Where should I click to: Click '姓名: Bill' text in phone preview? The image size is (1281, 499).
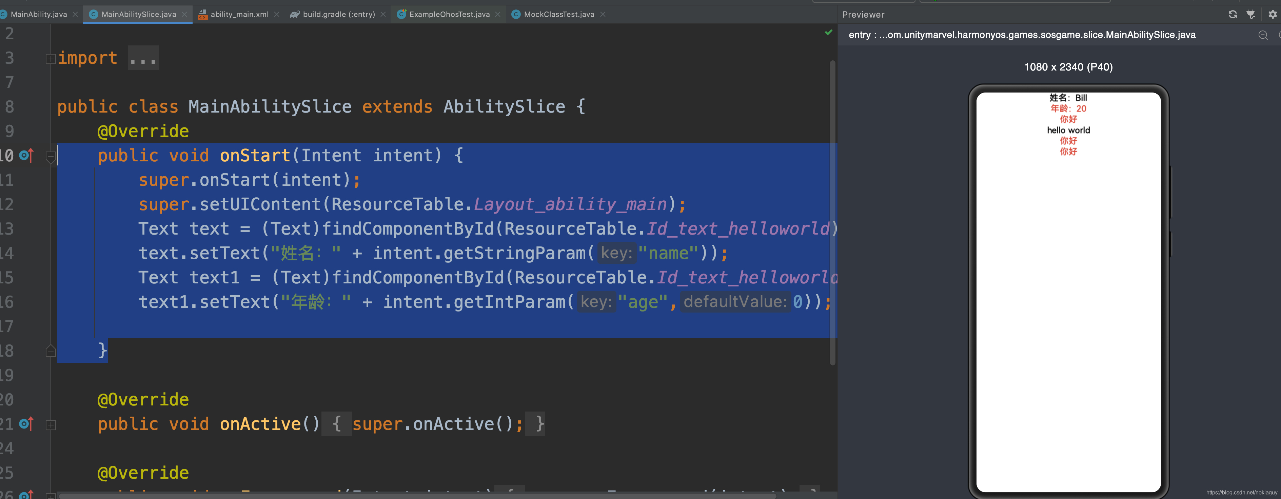[1068, 98]
